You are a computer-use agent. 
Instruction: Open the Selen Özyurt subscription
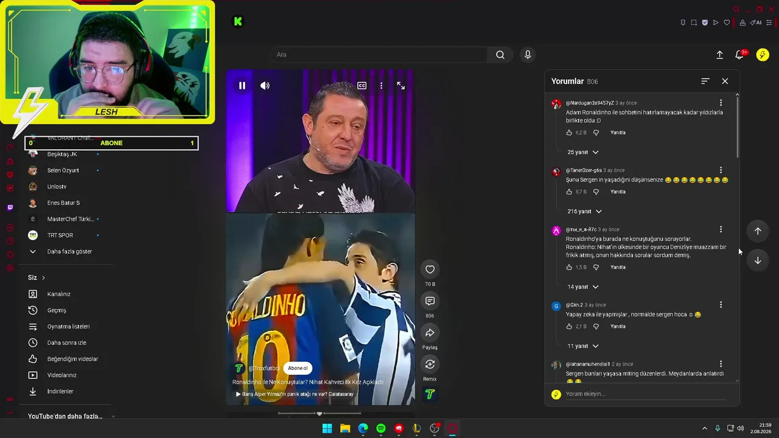pyautogui.click(x=63, y=170)
